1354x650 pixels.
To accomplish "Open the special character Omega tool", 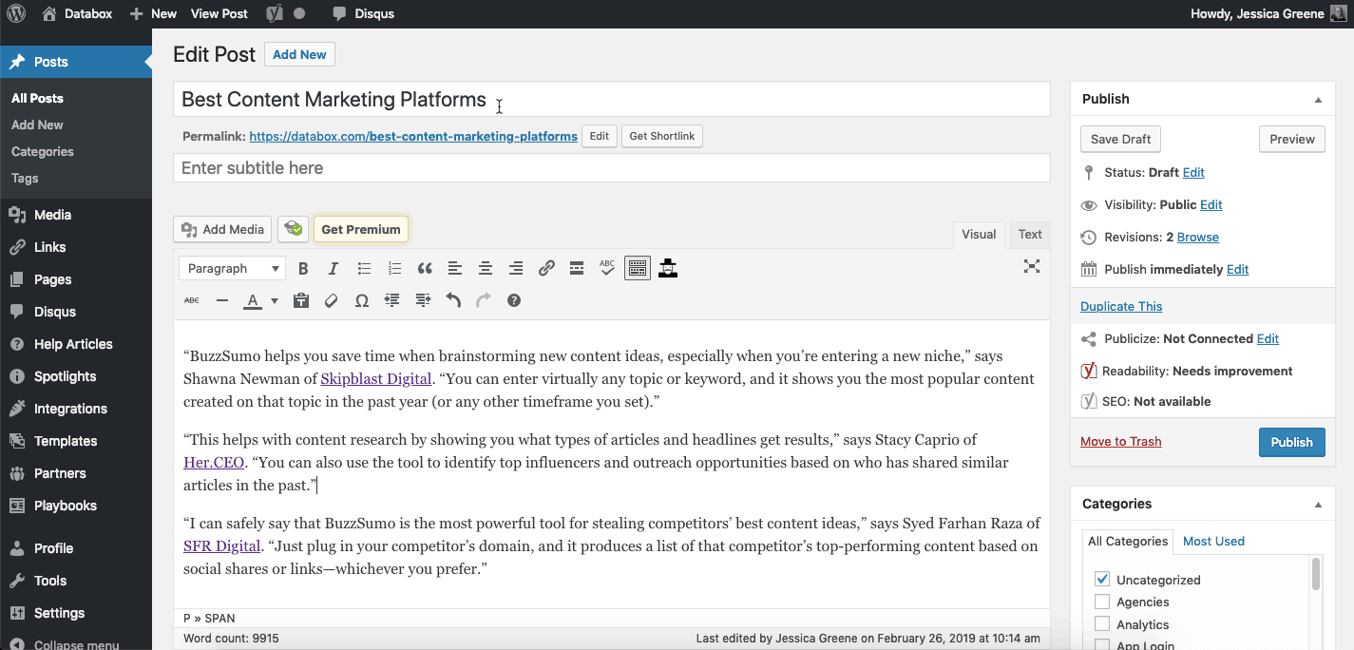I will pos(362,300).
